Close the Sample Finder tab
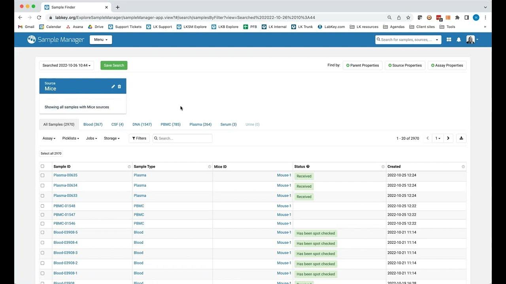 click(x=106, y=7)
